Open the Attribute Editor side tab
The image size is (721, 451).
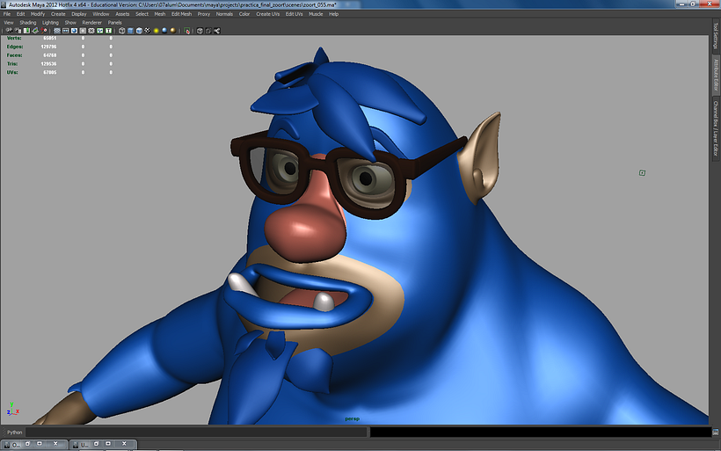[716, 75]
